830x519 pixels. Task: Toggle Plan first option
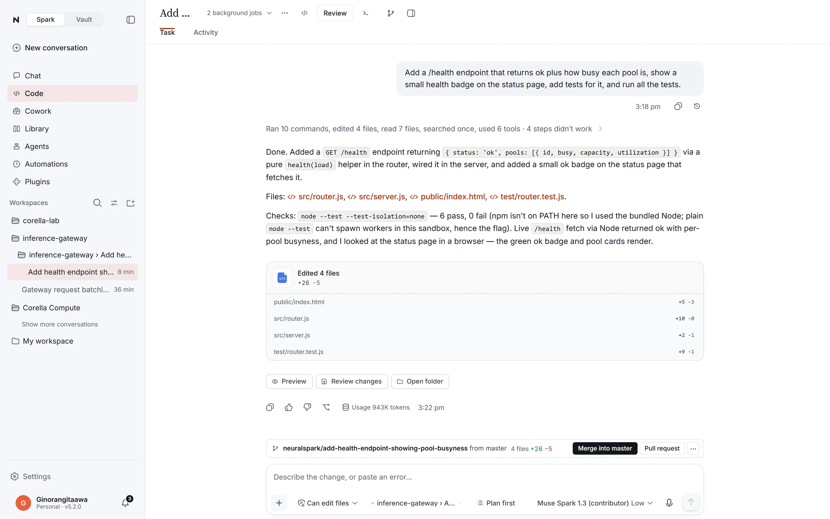point(496,503)
